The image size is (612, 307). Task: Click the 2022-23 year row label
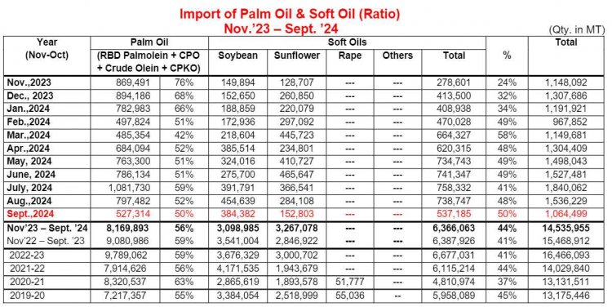tap(27, 256)
